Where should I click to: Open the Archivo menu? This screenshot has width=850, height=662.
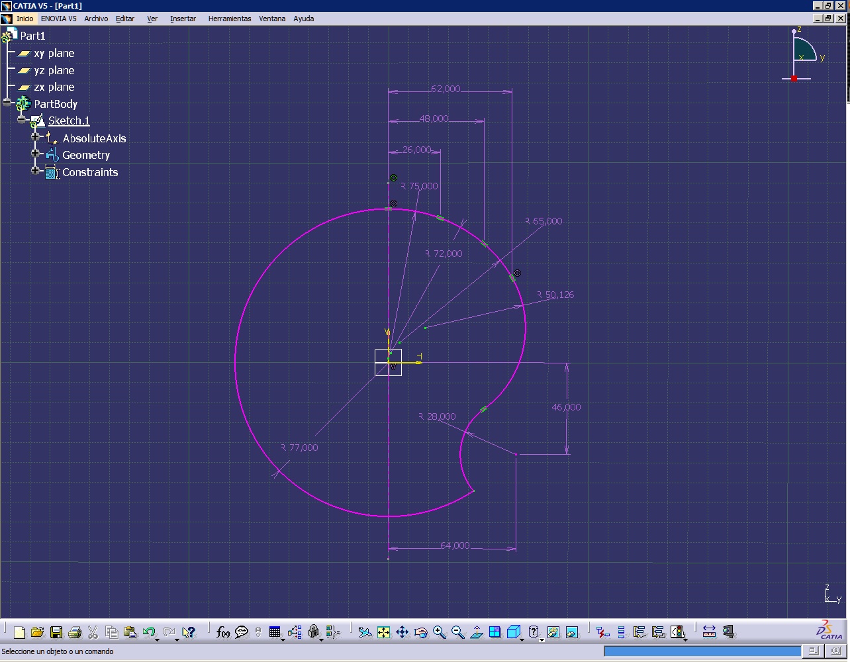(96, 19)
